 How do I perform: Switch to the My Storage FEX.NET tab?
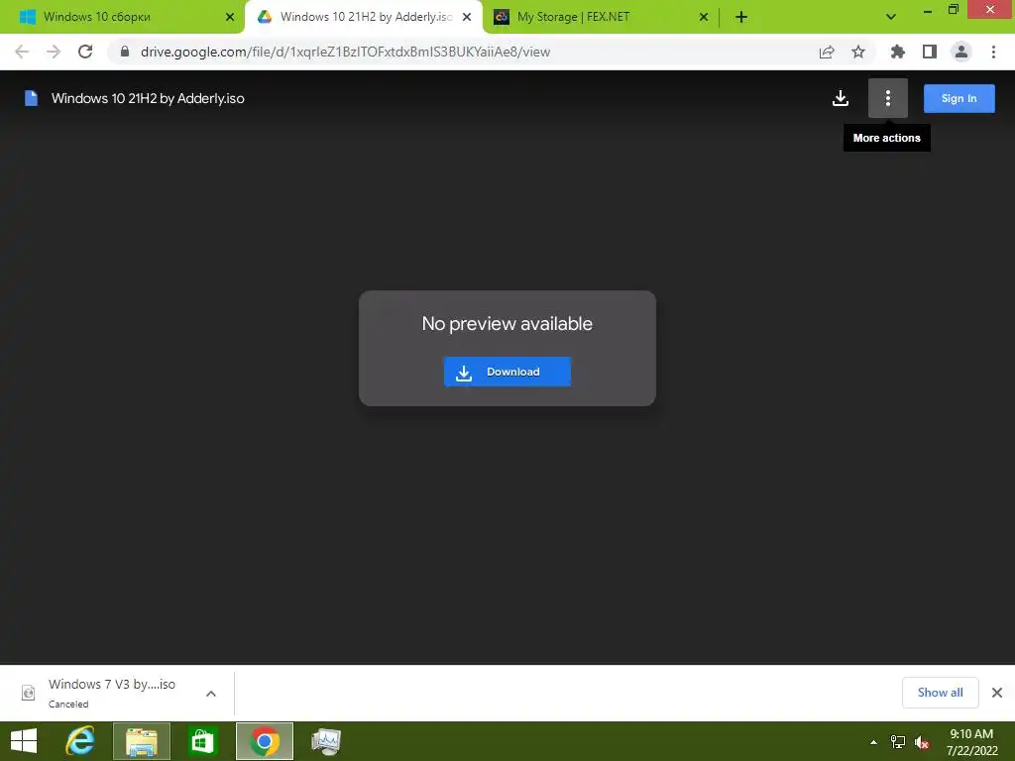click(x=601, y=17)
